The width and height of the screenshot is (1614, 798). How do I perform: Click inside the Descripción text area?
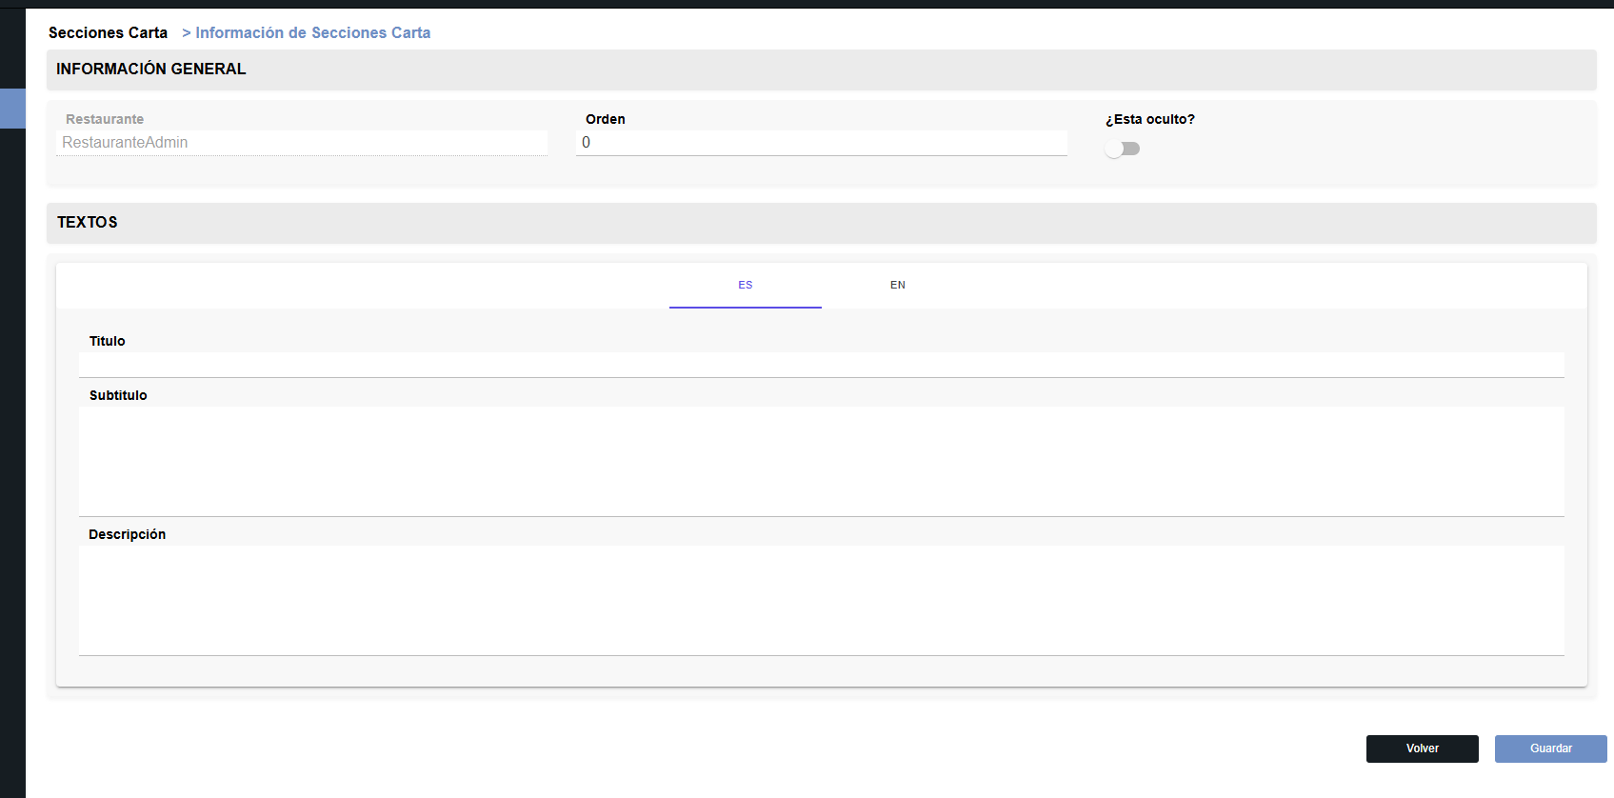821,600
